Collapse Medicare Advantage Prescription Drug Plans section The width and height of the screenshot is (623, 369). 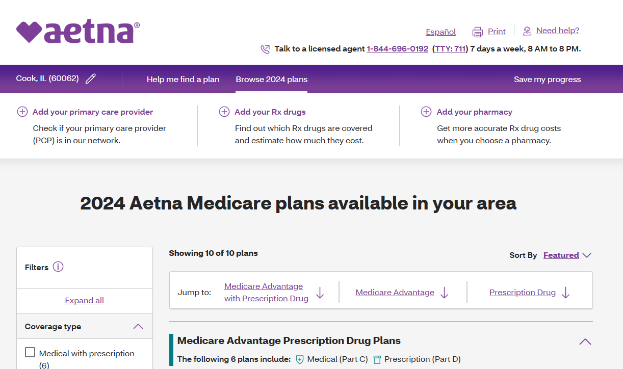pyautogui.click(x=585, y=341)
